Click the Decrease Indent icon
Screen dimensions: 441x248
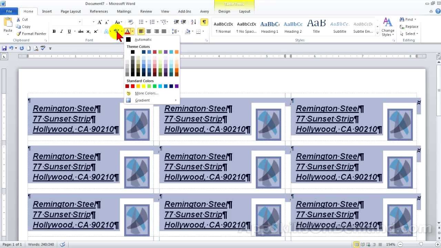point(176,22)
